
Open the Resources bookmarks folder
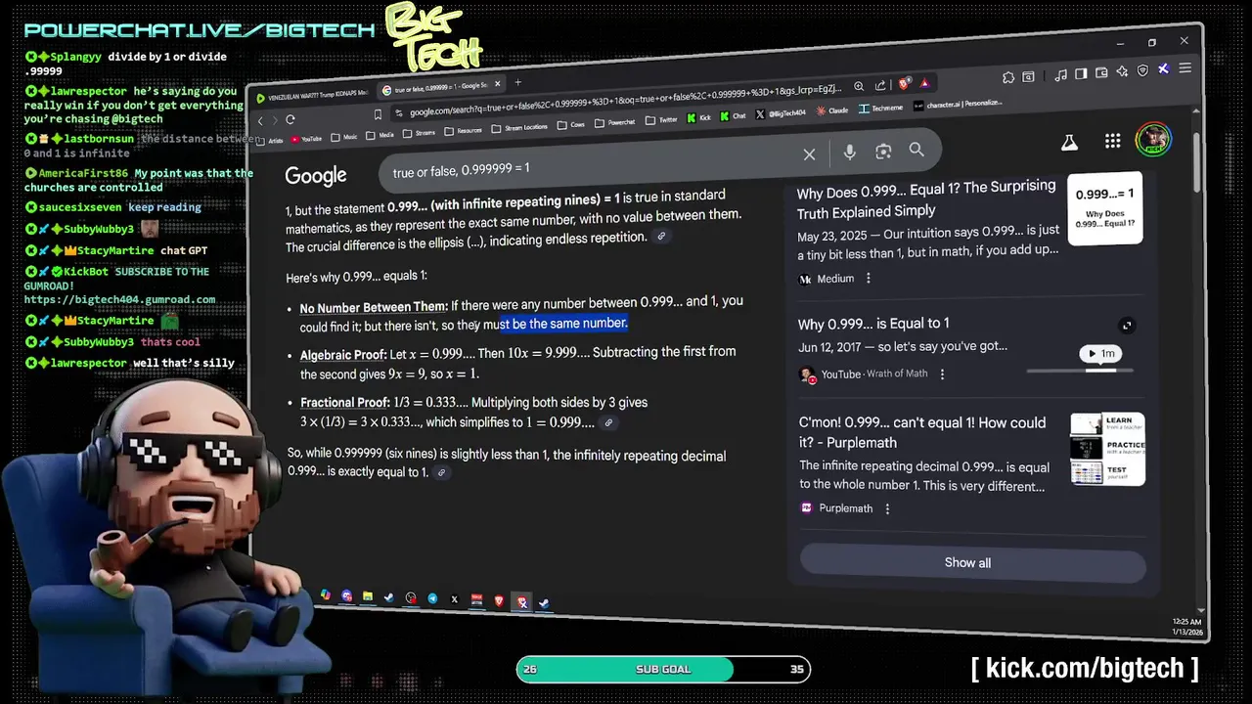coord(463,131)
